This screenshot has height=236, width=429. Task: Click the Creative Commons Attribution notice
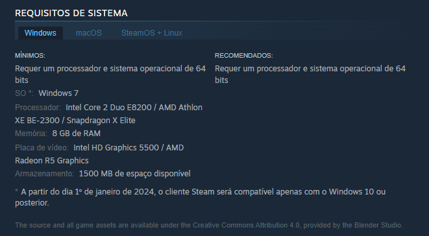coord(209,226)
